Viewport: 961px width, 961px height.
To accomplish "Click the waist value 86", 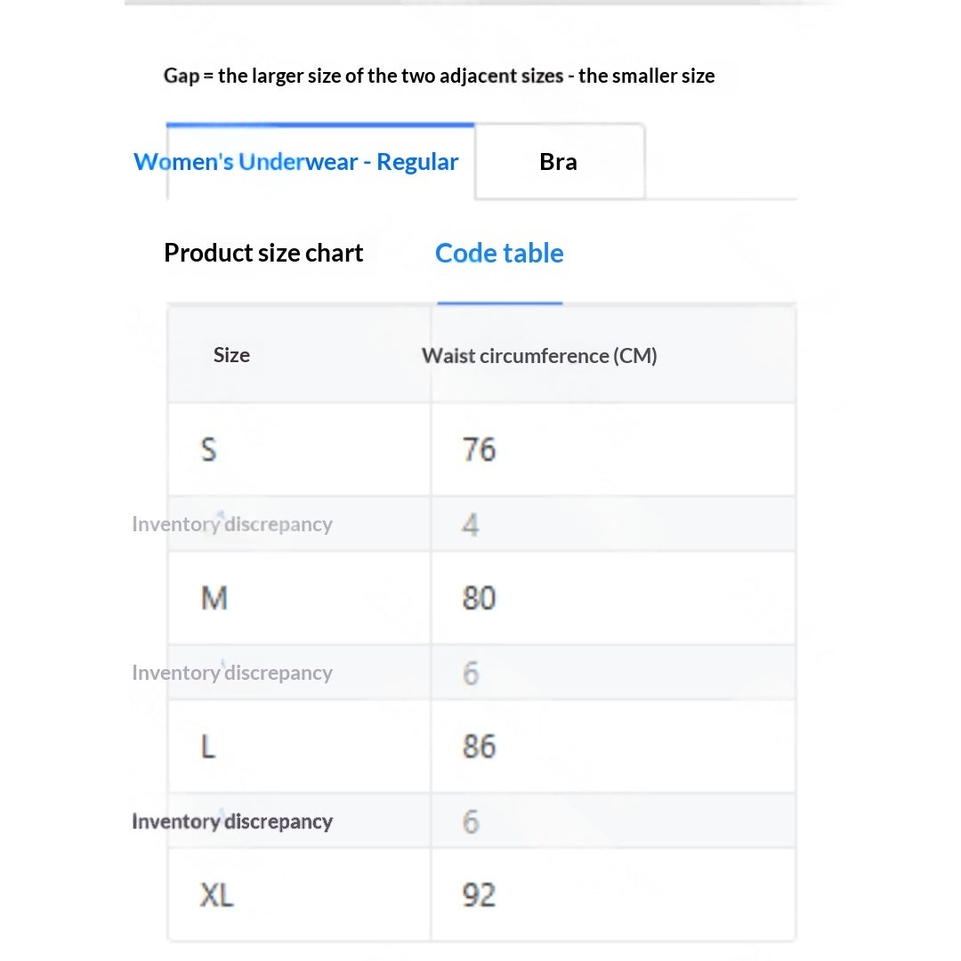I will [479, 747].
